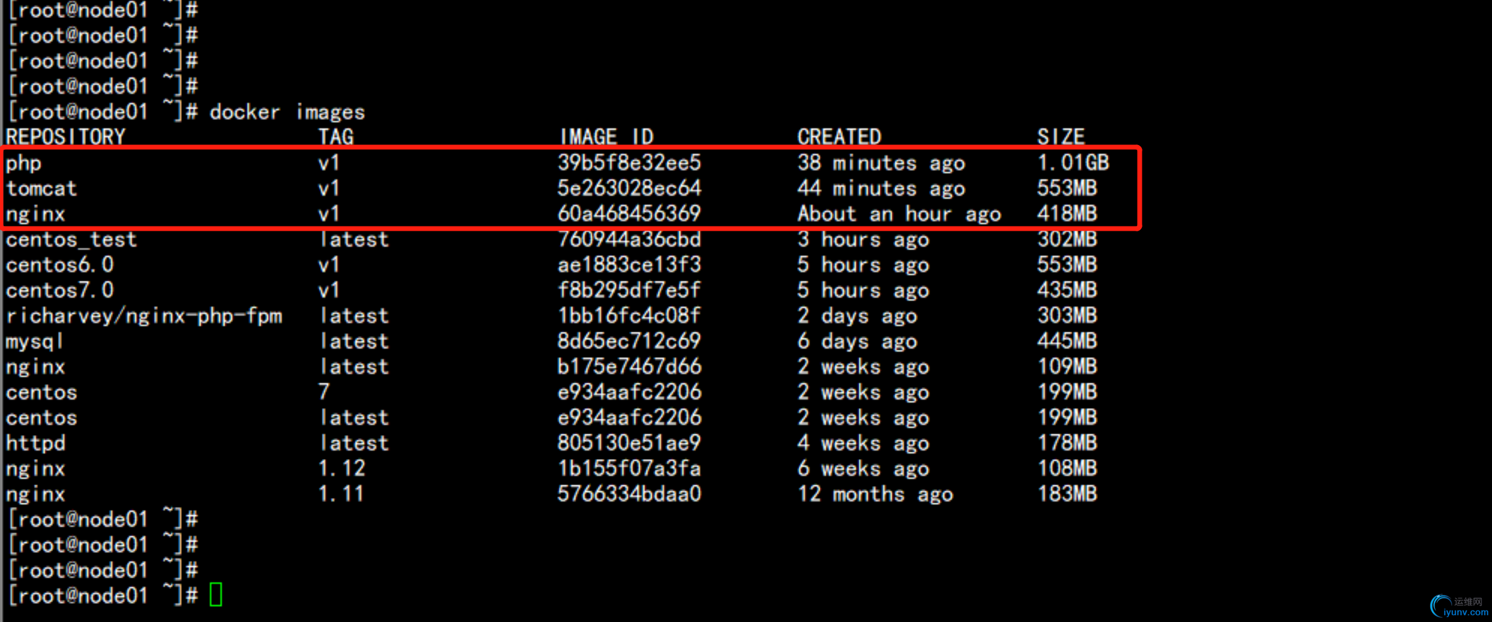Select the 'httpd' repository name
1492x622 pixels.
tap(35, 443)
